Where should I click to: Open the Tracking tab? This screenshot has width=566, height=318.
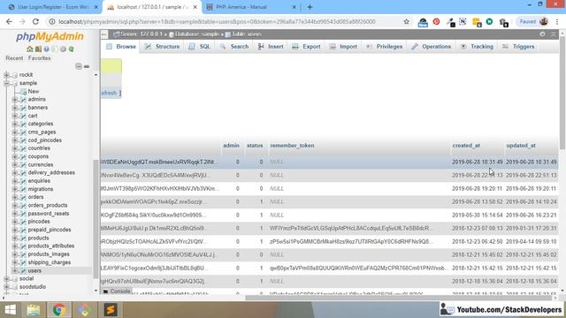point(477,47)
